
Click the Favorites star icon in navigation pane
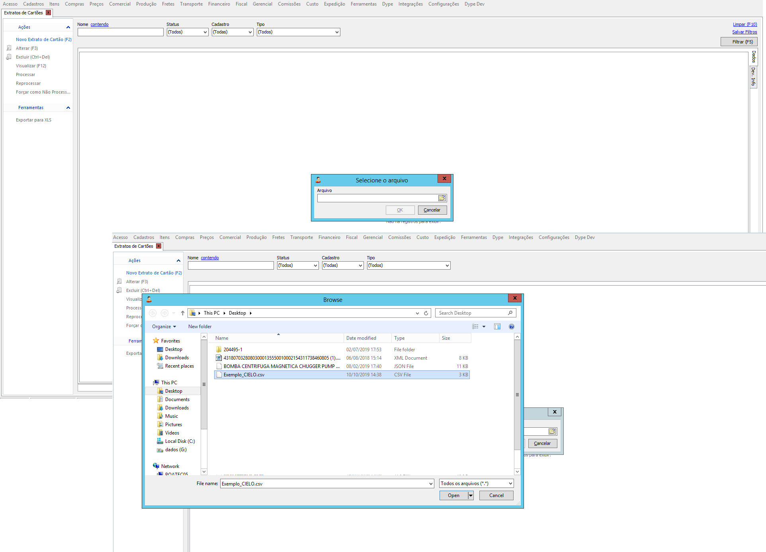tap(156, 341)
